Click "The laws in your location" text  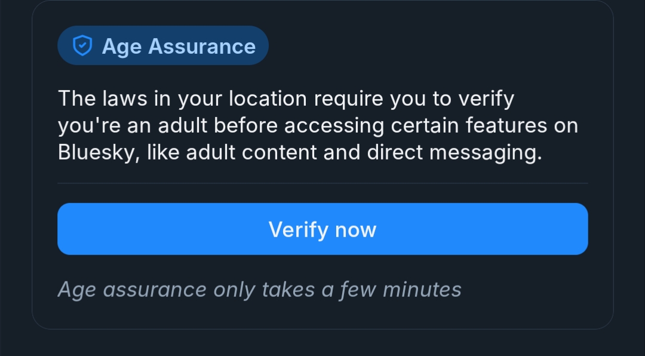[x=182, y=99]
